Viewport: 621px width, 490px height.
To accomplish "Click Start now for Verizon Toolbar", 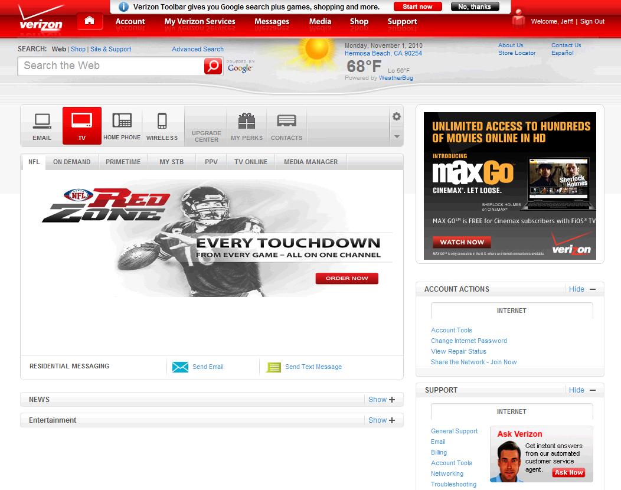I will (417, 6).
